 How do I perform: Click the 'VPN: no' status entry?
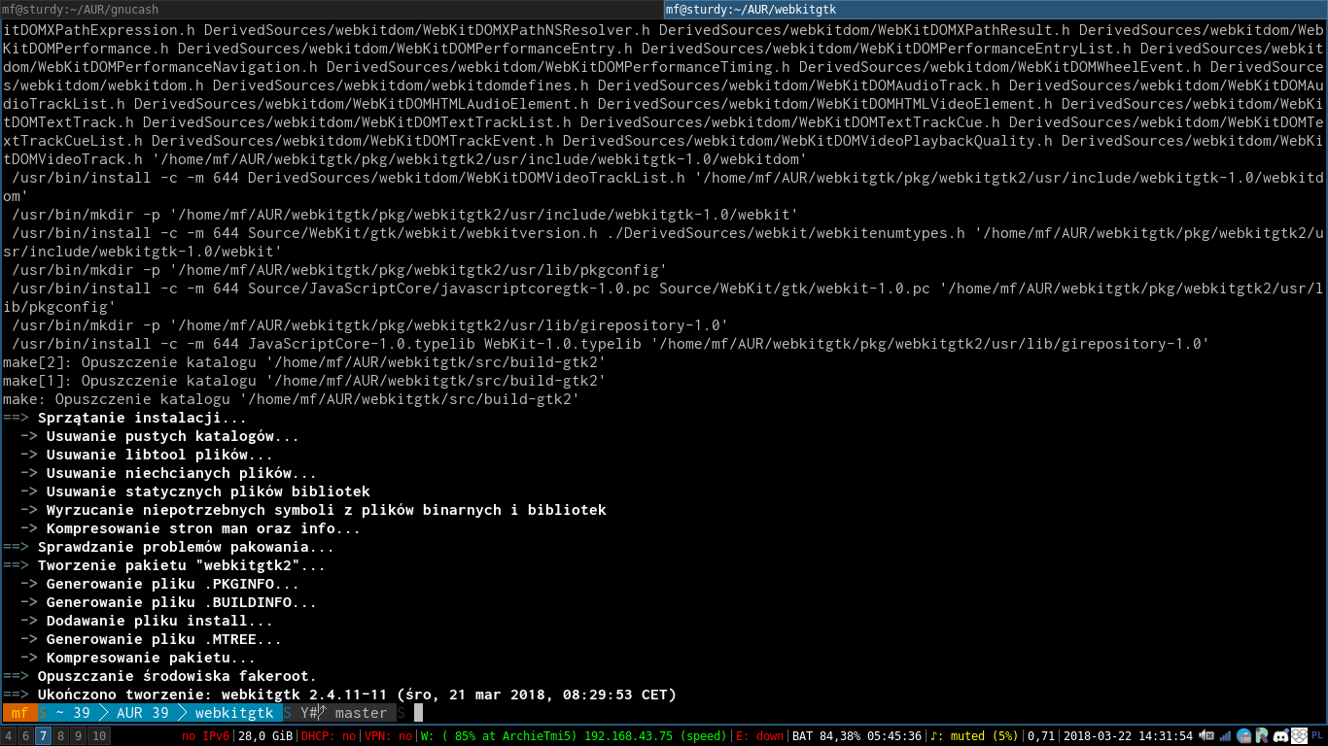389,736
